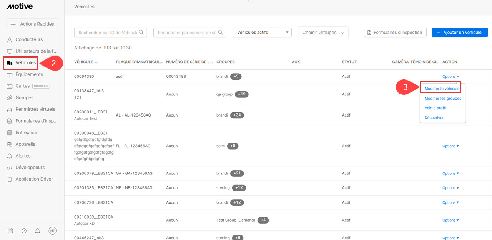Click the +19 groups badge for qa group
Screen dimensions: 492x240
click(x=242, y=94)
